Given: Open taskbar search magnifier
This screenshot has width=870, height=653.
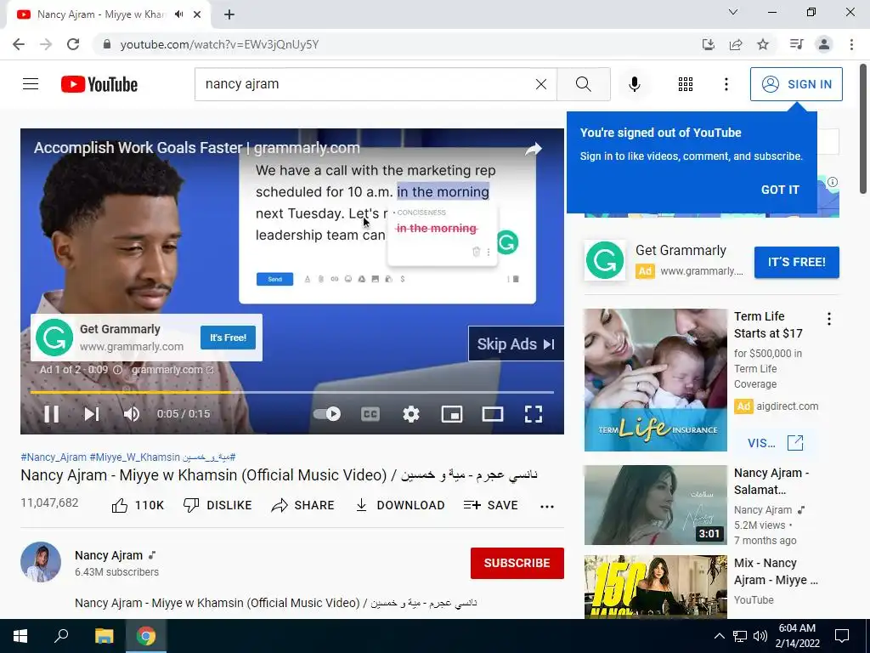Looking at the screenshot, I should (x=61, y=636).
